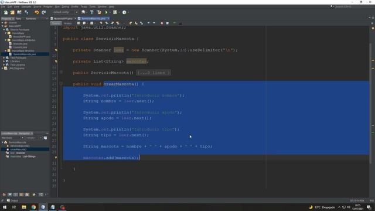This screenshot has height=211, width=375.
Task: Toggle Highlight Search in editor toolbar
Action: 118,23
